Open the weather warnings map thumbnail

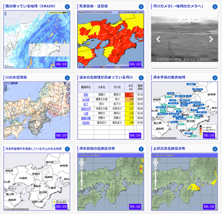pyautogui.click(x=111, y=39)
